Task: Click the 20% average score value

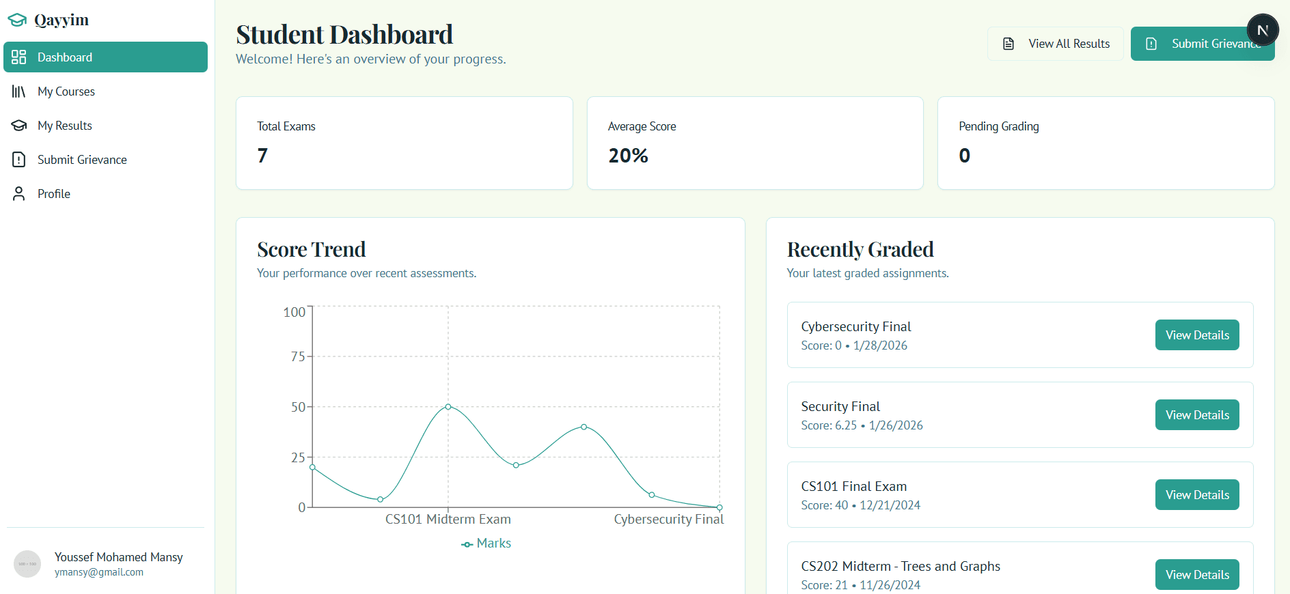Action: pyautogui.click(x=628, y=156)
